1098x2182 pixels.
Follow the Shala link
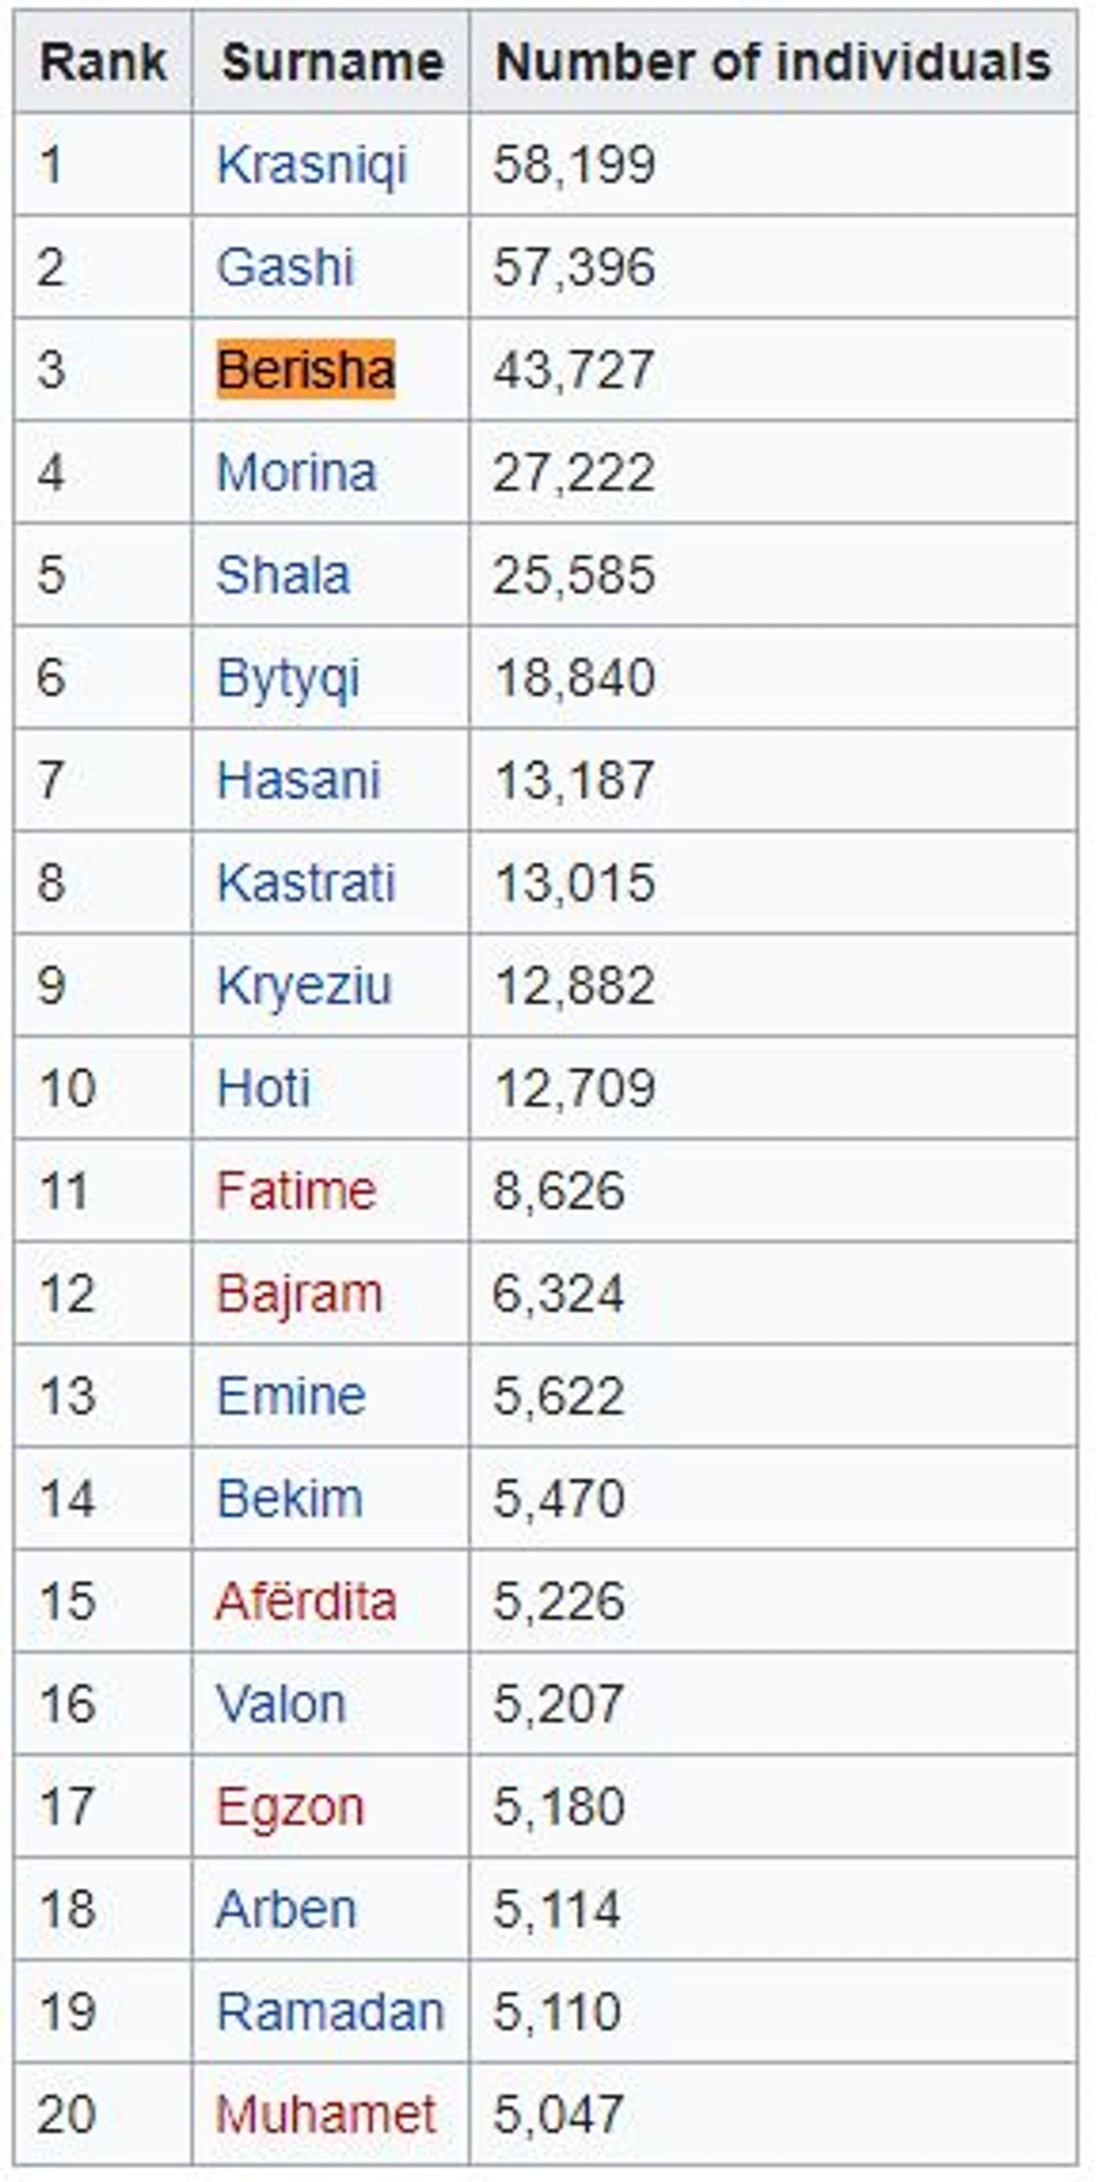pyautogui.click(x=283, y=574)
